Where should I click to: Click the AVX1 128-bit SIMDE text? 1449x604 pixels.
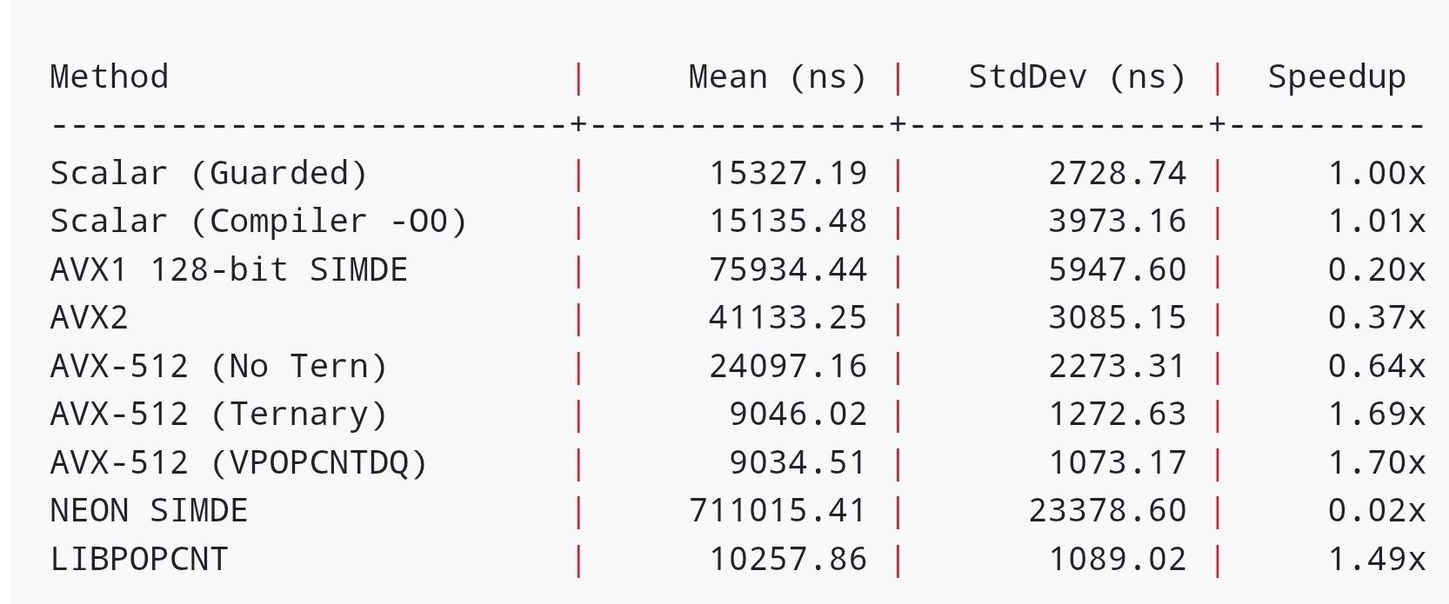pos(229,269)
